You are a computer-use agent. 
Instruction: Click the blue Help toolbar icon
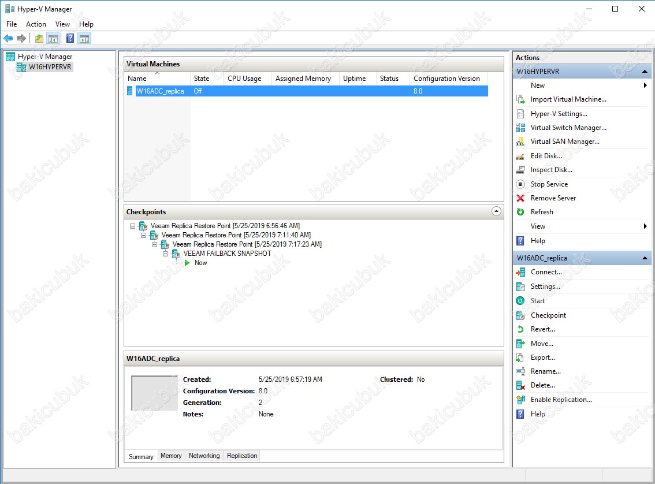[x=70, y=39]
